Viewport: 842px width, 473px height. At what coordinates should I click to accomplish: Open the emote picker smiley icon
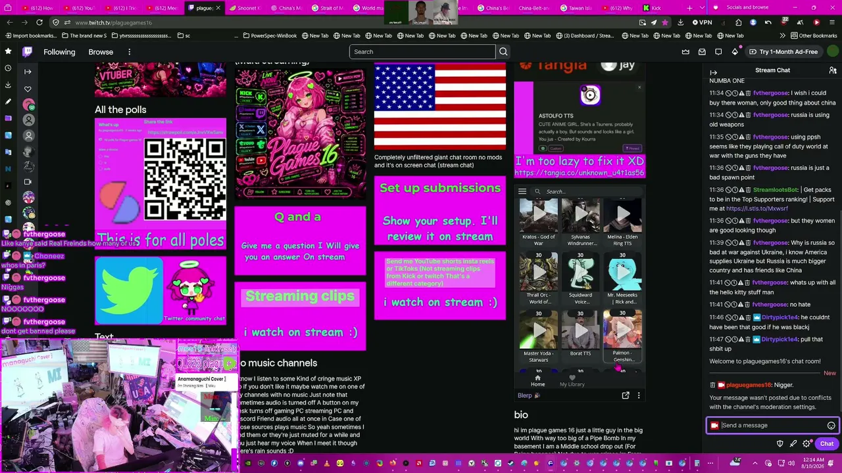point(831,426)
